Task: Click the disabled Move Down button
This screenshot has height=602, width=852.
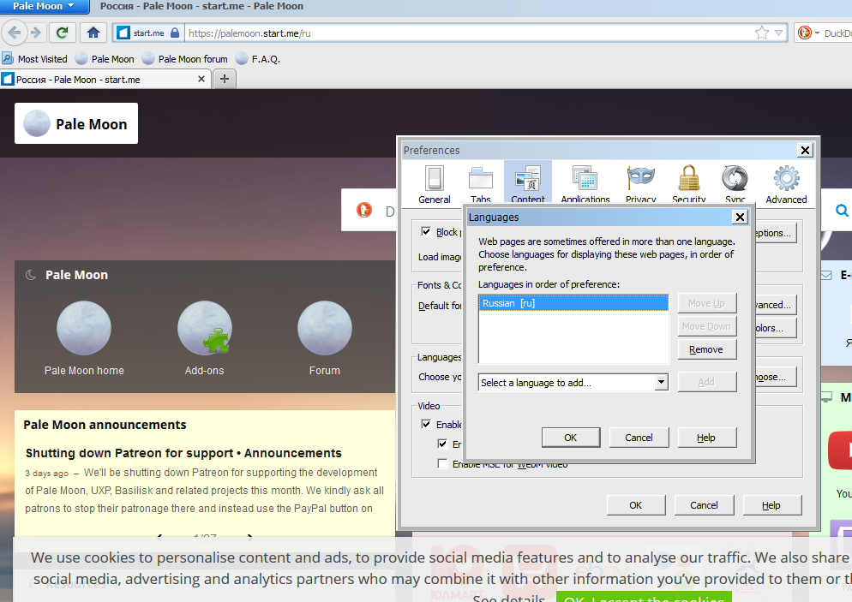Action: coord(707,326)
